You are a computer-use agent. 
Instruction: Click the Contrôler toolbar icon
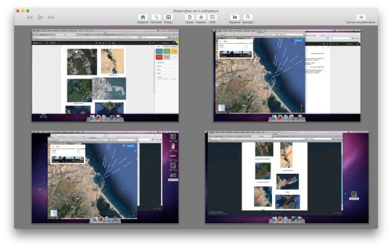(156, 17)
